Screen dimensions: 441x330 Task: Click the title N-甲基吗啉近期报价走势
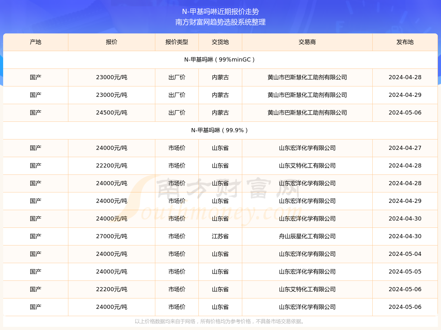click(220, 12)
